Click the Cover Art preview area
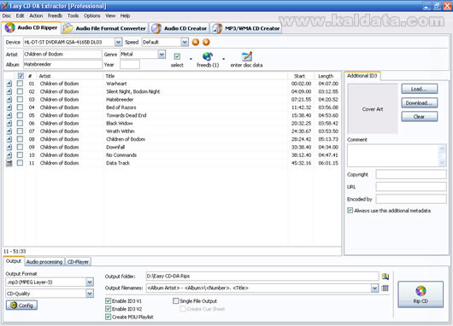Screen dimensions: 453x326 point(373,109)
